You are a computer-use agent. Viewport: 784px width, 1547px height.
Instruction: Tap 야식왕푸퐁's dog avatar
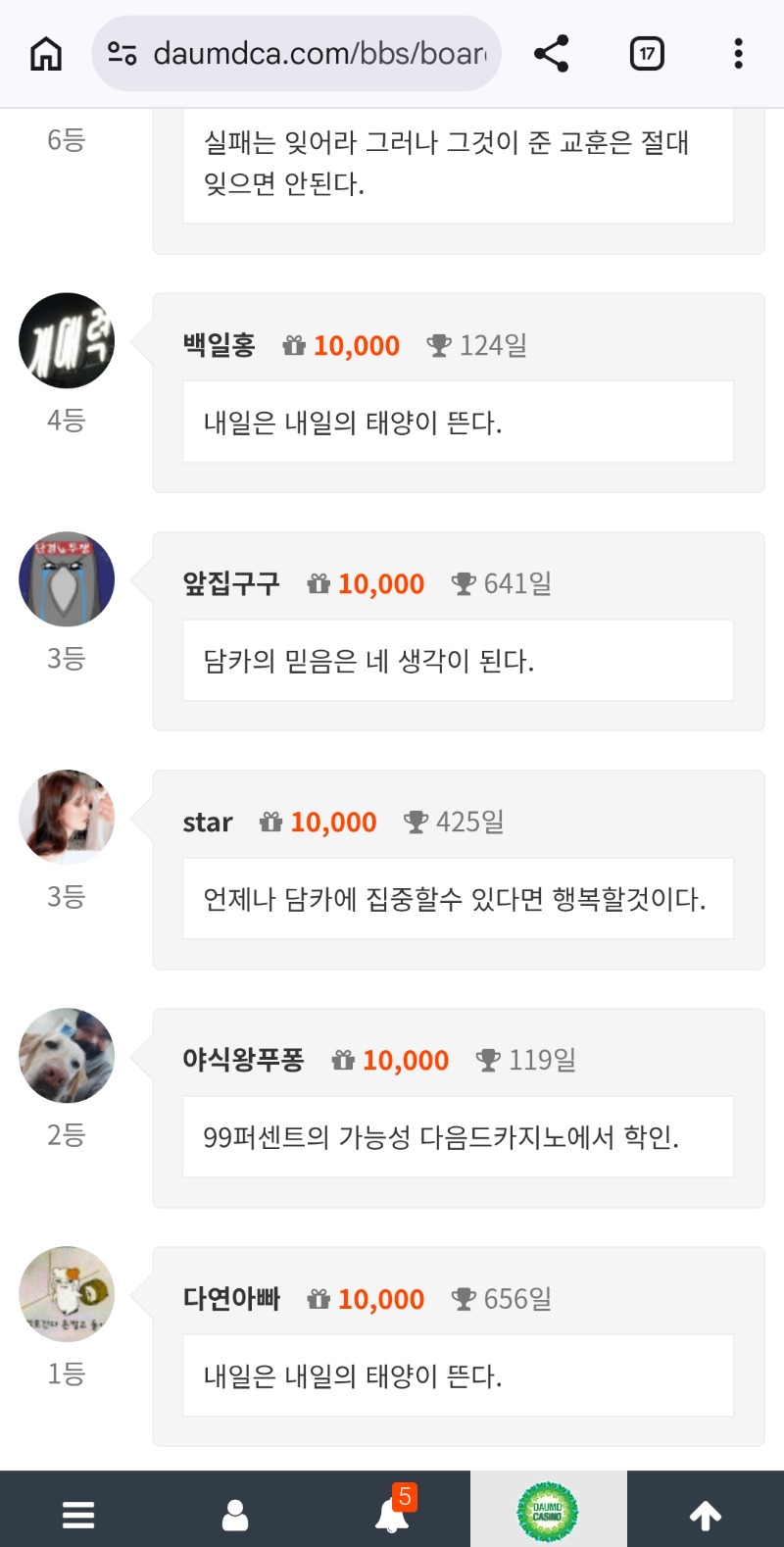67,1056
